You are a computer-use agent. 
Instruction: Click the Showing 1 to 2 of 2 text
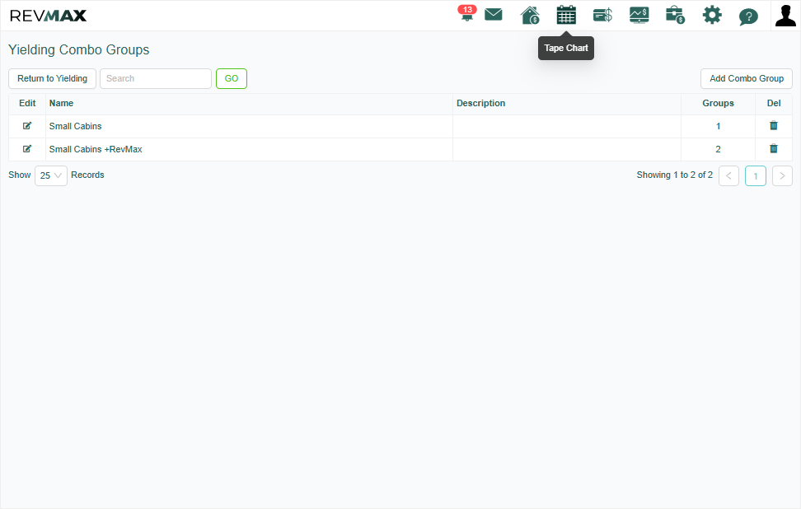pos(674,175)
